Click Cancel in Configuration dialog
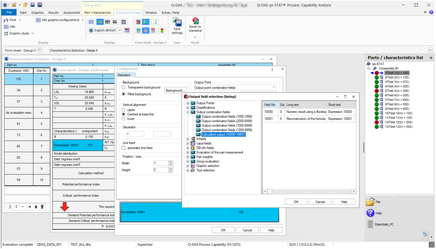This screenshot has height=249, width=436. (247, 230)
